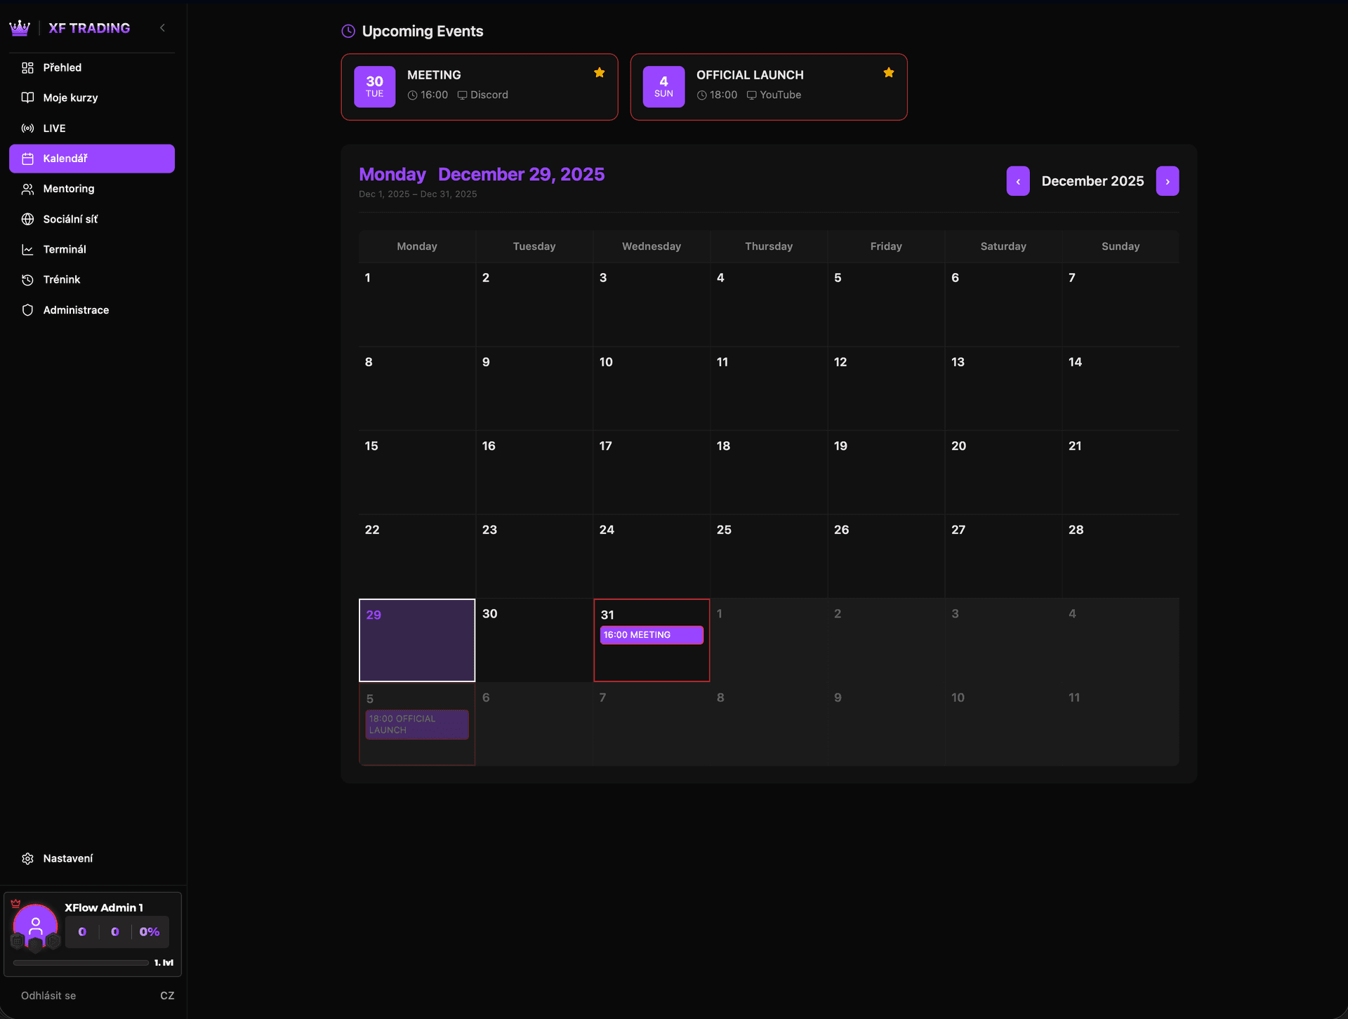Open Nastavení gear settings
This screenshot has width=1348, height=1019.
(27, 859)
